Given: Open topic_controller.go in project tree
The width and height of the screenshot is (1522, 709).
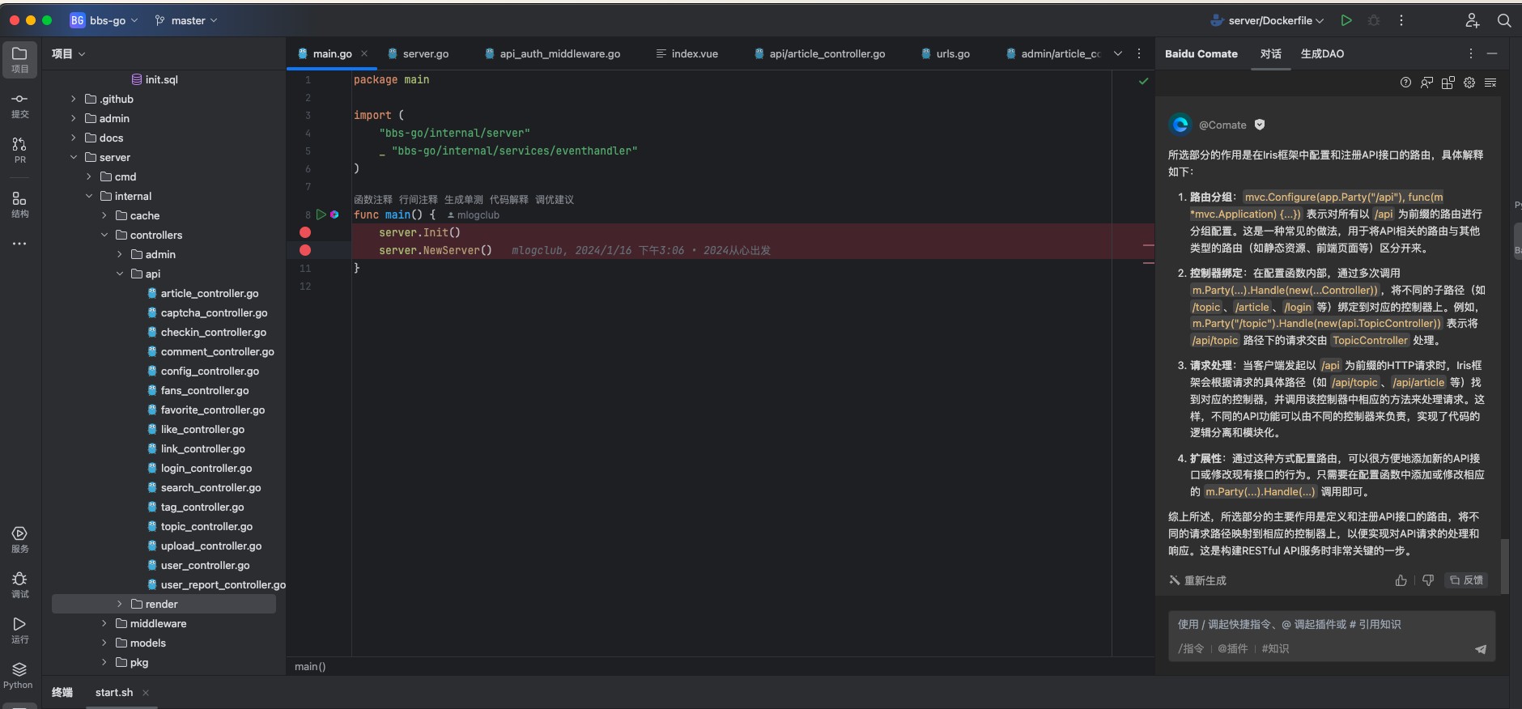Looking at the screenshot, I should (x=206, y=526).
